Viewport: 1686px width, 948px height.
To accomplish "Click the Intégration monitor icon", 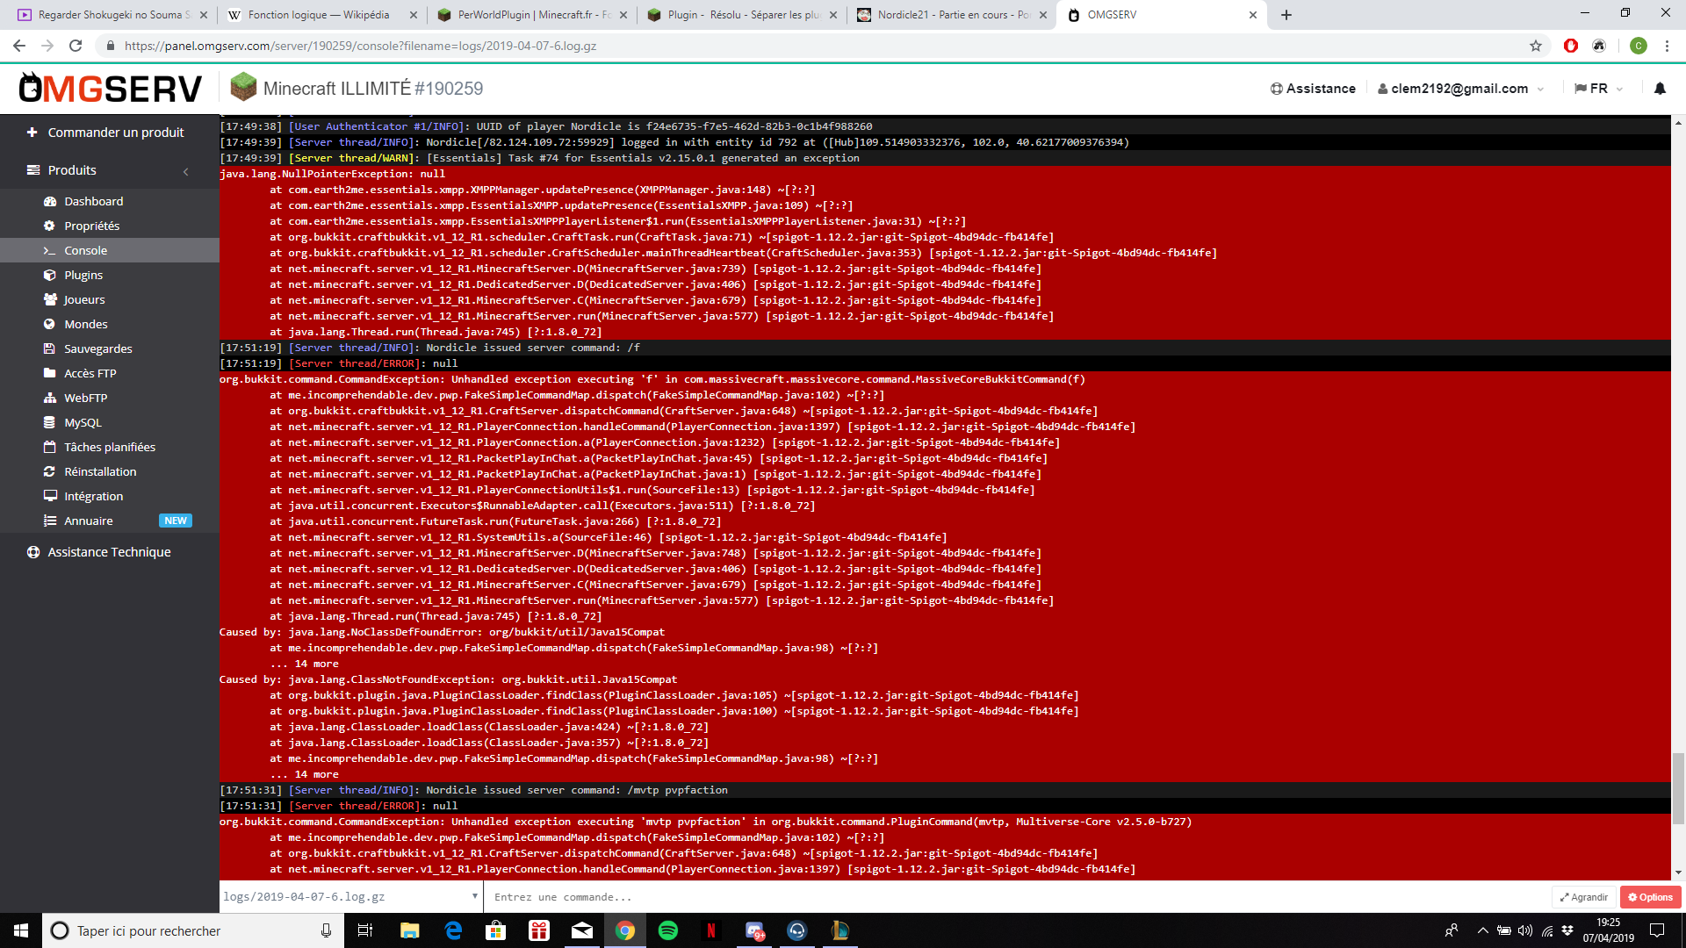I will [x=50, y=496].
